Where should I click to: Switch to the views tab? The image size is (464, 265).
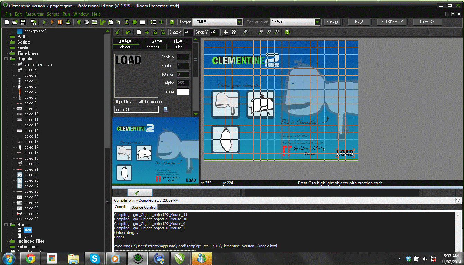pyautogui.click(x=157, y=41)
